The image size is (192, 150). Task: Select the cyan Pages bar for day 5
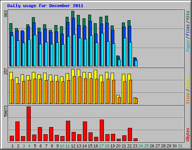coord(35,51)
